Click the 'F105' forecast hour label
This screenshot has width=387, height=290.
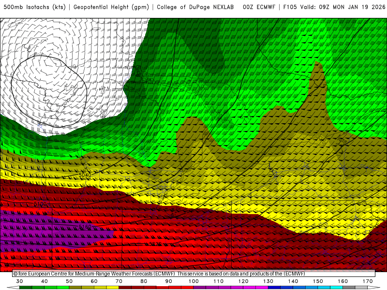(x=290, y=7)
